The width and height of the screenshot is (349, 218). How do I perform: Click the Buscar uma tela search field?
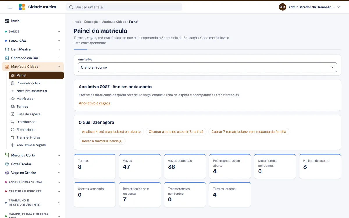click(x=124, y=7)
